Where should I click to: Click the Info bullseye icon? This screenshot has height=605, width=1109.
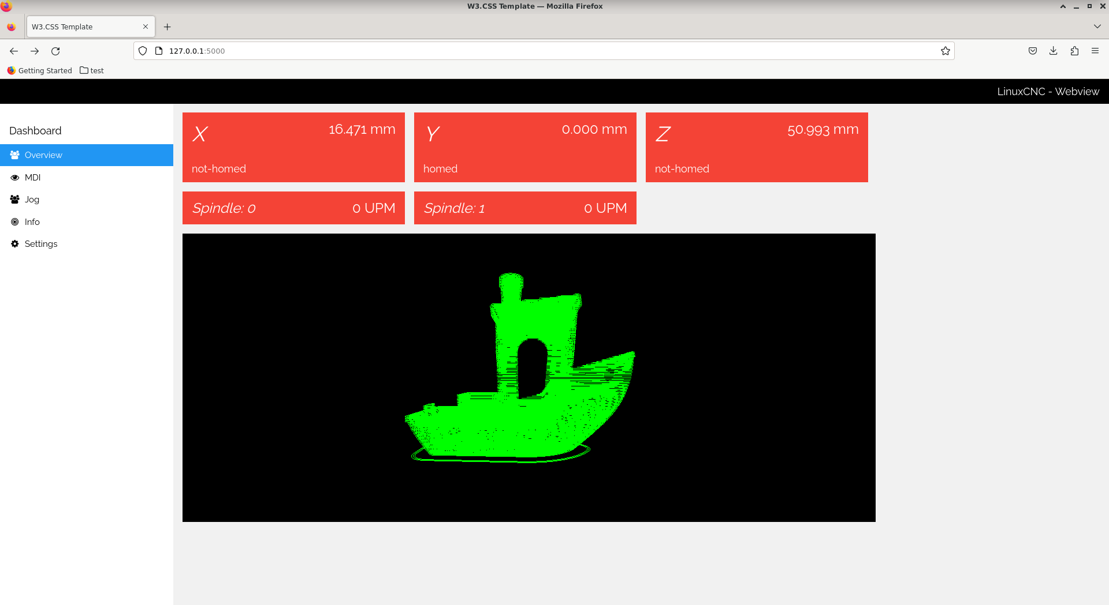coord(15,222)
